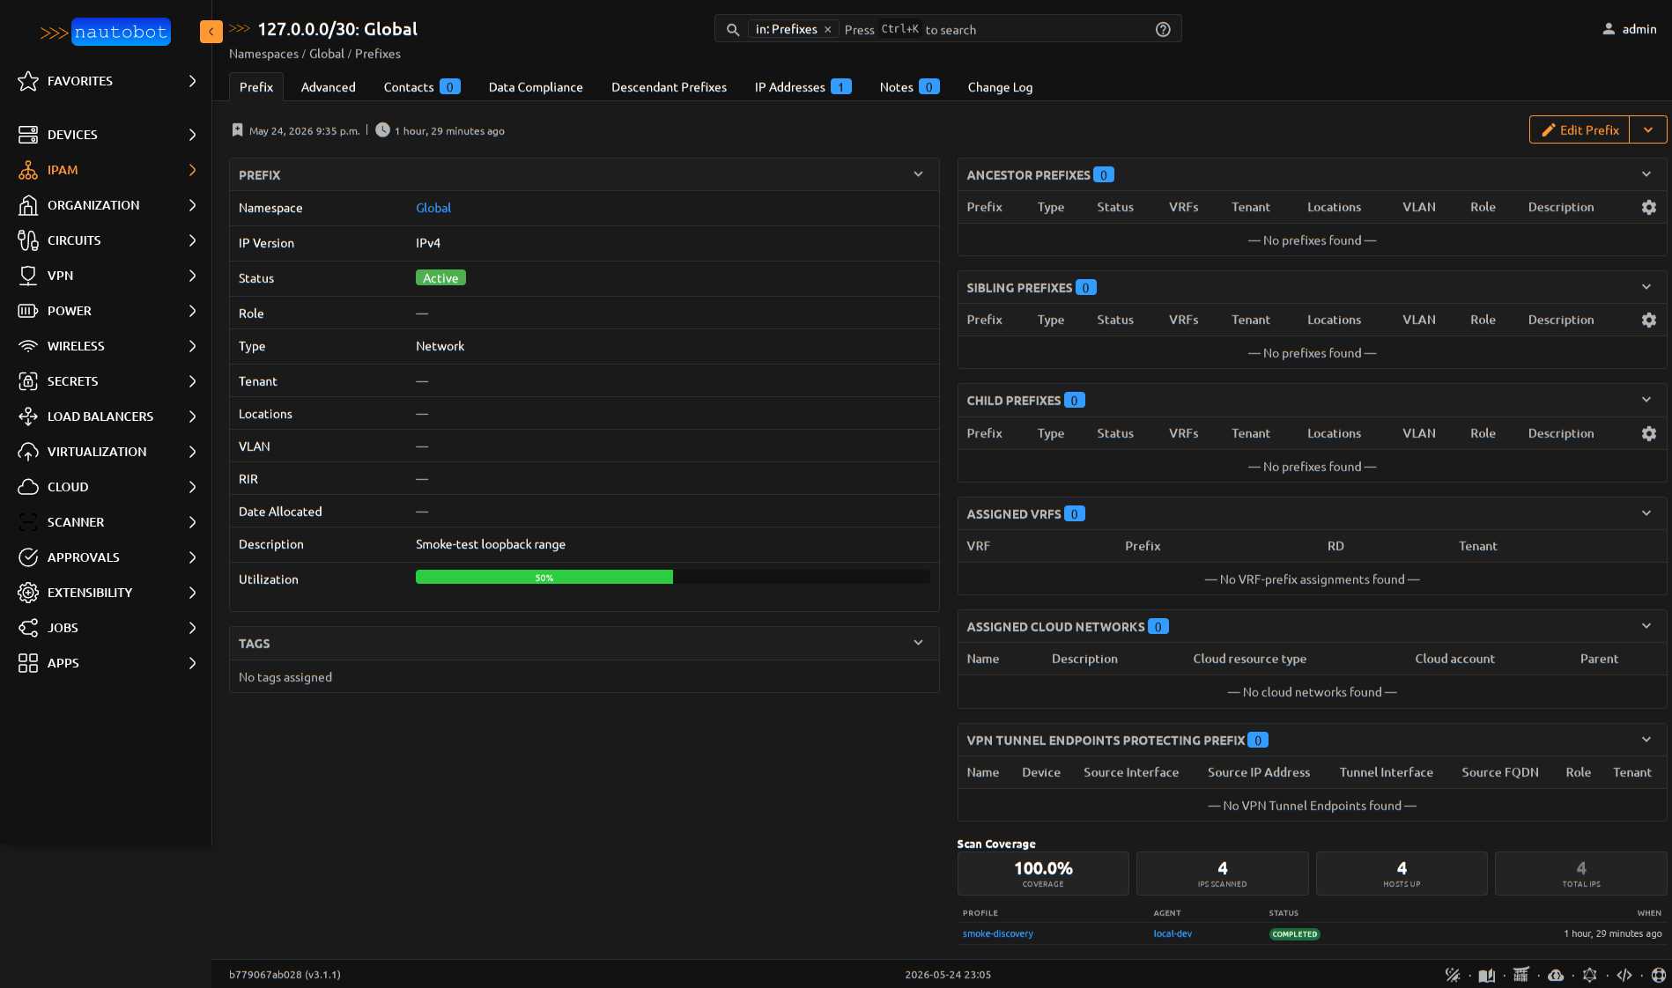The image size is (1672, 988).
Task: Click the 100.0% coverage card
Action: (x=1043, y=874)
